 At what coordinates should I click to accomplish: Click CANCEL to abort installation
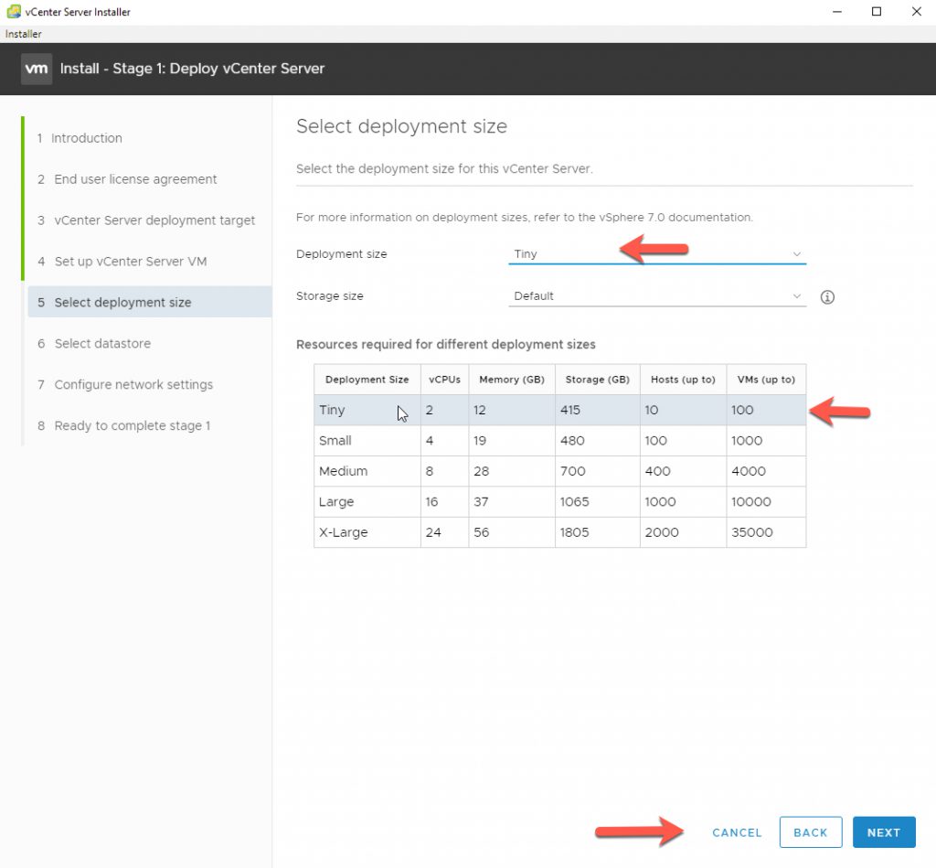737,832
